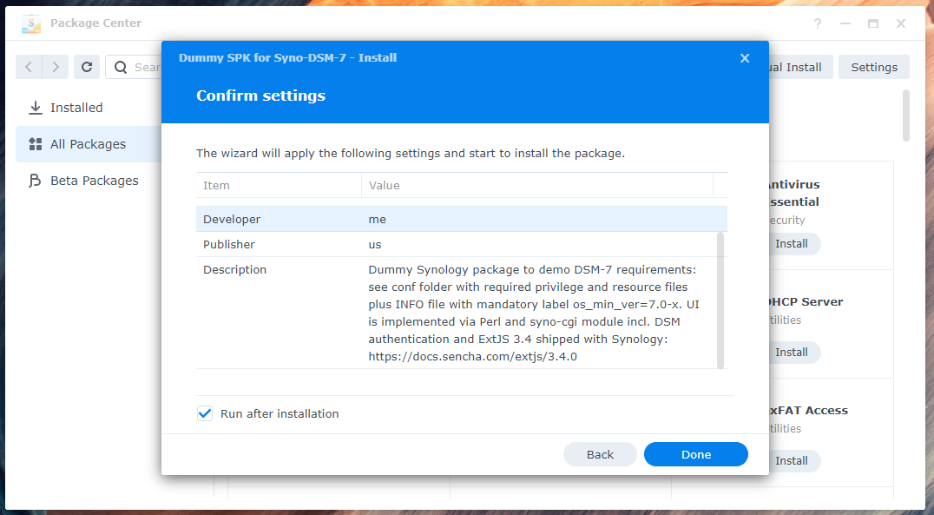Viewport: 934px width, 515px height.
Task: Click the Publisher value 'us'
Action: tap(375, 244)
